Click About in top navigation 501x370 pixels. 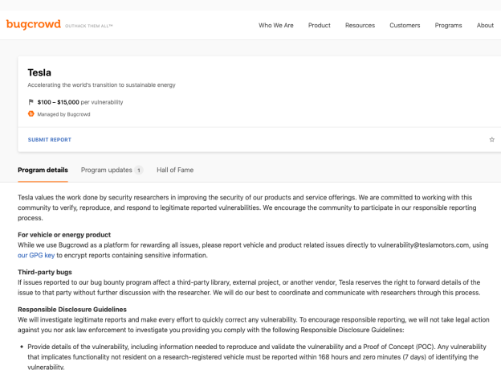point(485,25)
